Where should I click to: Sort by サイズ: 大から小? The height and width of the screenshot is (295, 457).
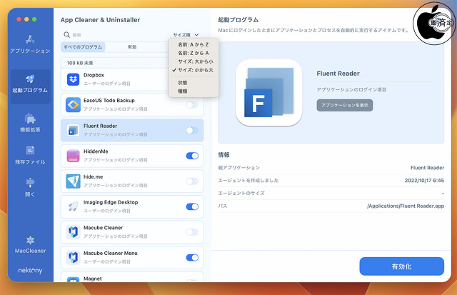coord(194,61)
